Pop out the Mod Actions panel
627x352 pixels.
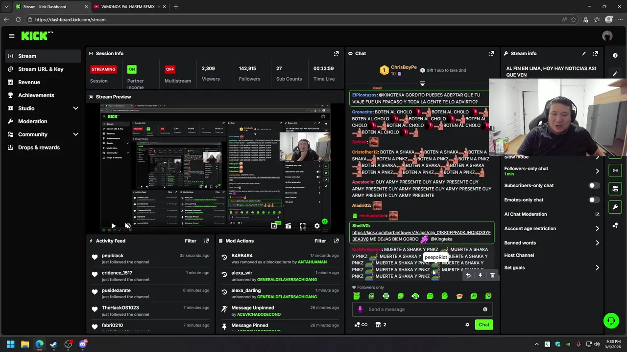(336, 241)
